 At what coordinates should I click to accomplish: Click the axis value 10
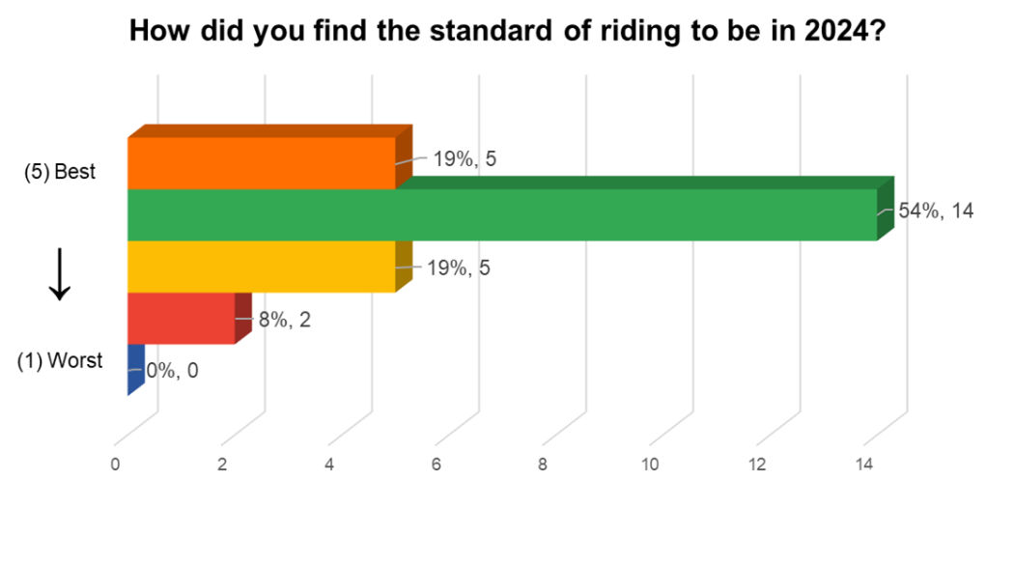pos(650,465)
